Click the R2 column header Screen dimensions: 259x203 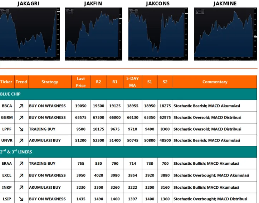click(x=98, y=82)
